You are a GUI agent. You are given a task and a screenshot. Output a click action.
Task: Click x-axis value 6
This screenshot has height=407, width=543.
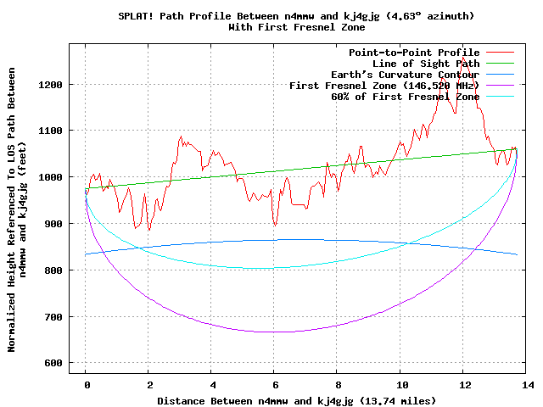tap(275, 385)
